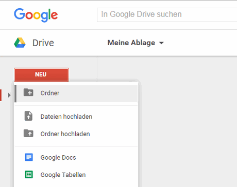237x187 pixels.
Task: Create a new Google Docs document
Action: pos(76,157)
